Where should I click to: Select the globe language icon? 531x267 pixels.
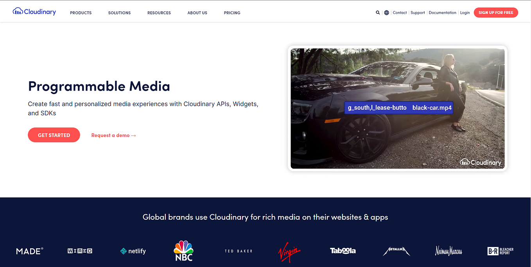tap(386, 12)
